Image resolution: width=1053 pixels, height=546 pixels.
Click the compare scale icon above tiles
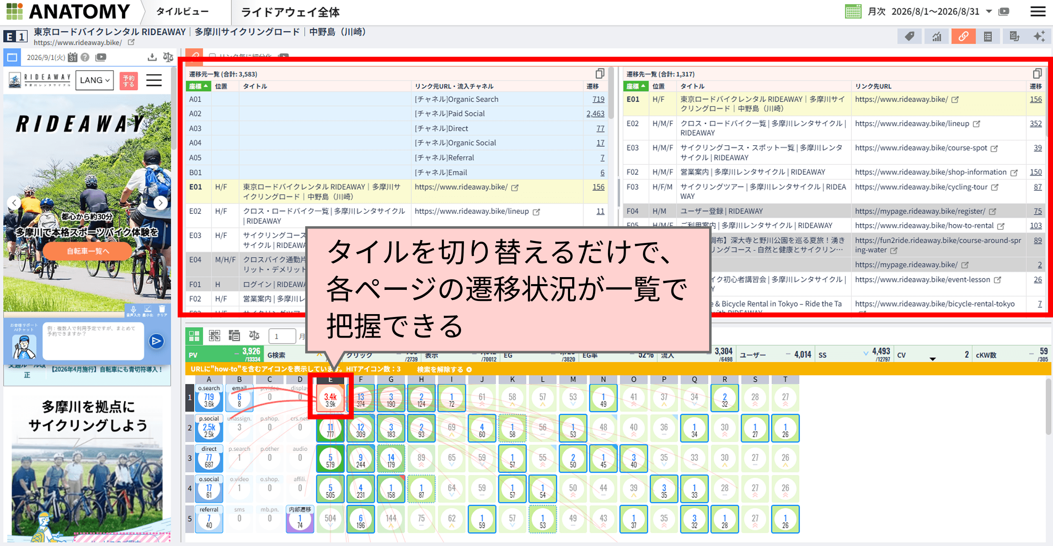[254, 336]
